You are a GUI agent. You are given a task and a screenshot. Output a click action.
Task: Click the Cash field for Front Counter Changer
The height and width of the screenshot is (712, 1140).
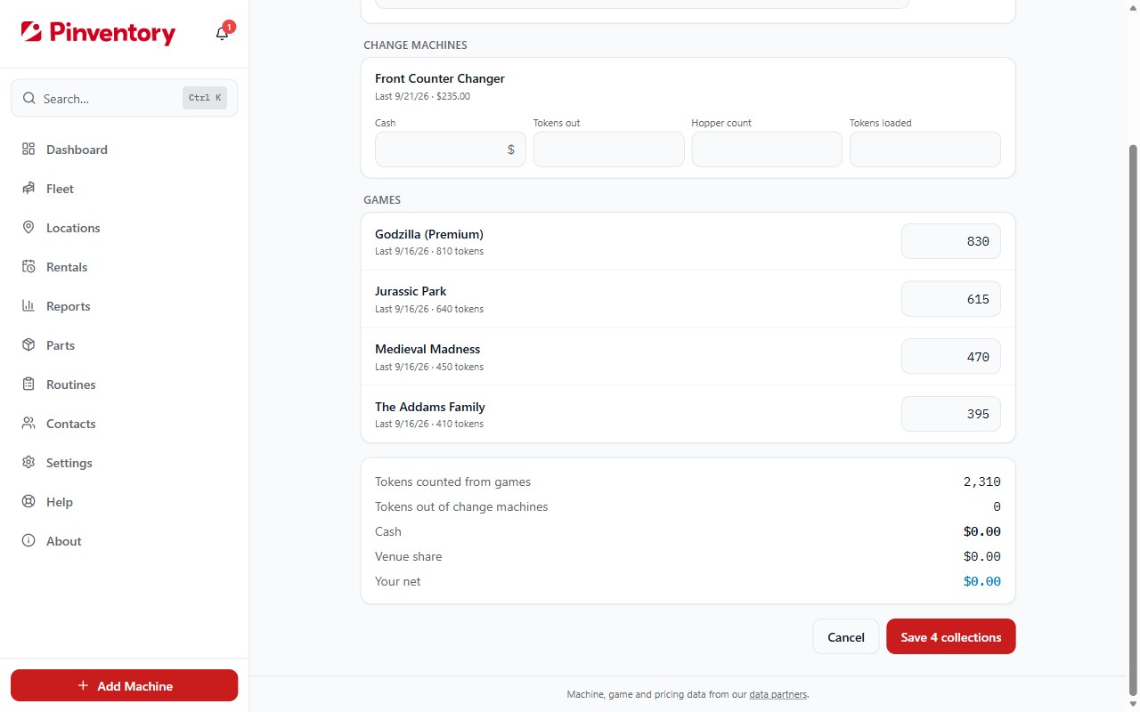[451, 150]
